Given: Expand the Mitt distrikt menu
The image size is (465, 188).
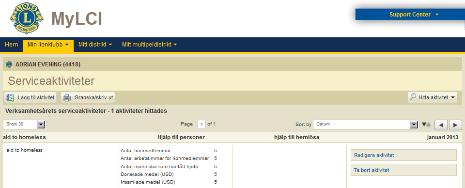Looking at the screenshot, I should click(x=95, y=45).
